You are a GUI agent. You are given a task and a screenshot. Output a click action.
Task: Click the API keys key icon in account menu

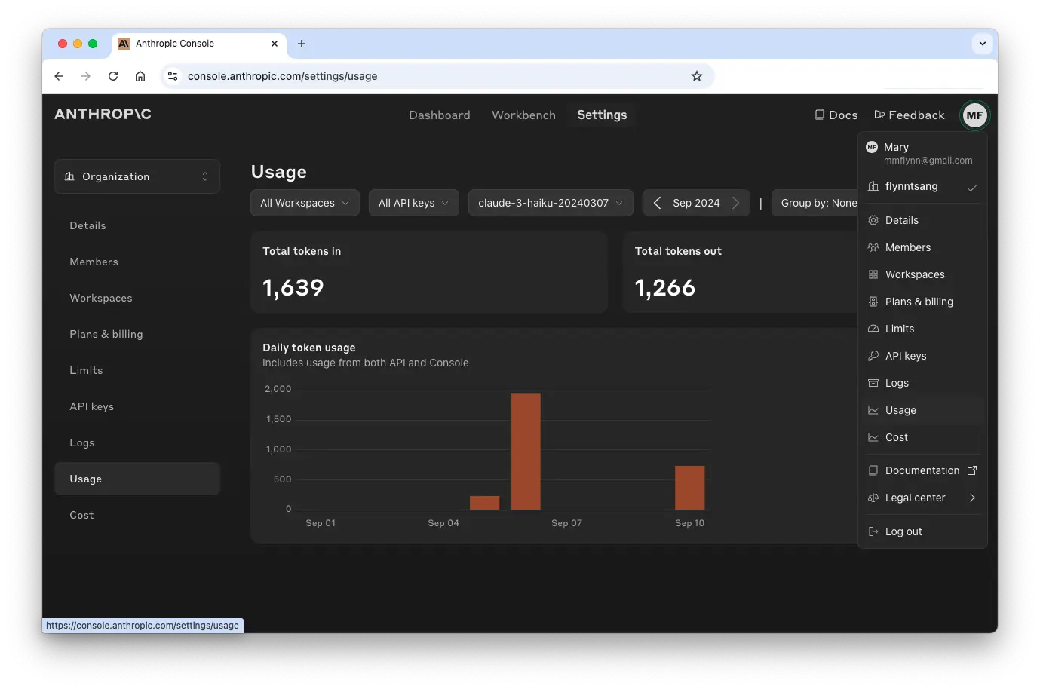click(873, 356)
